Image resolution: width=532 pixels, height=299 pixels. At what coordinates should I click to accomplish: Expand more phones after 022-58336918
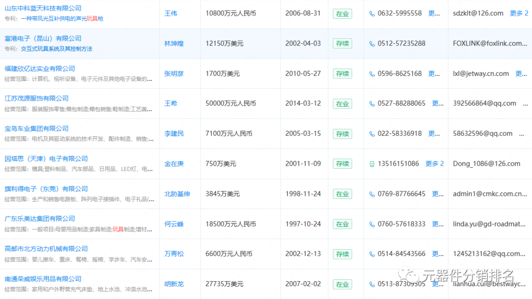click(x=434, y=134)
